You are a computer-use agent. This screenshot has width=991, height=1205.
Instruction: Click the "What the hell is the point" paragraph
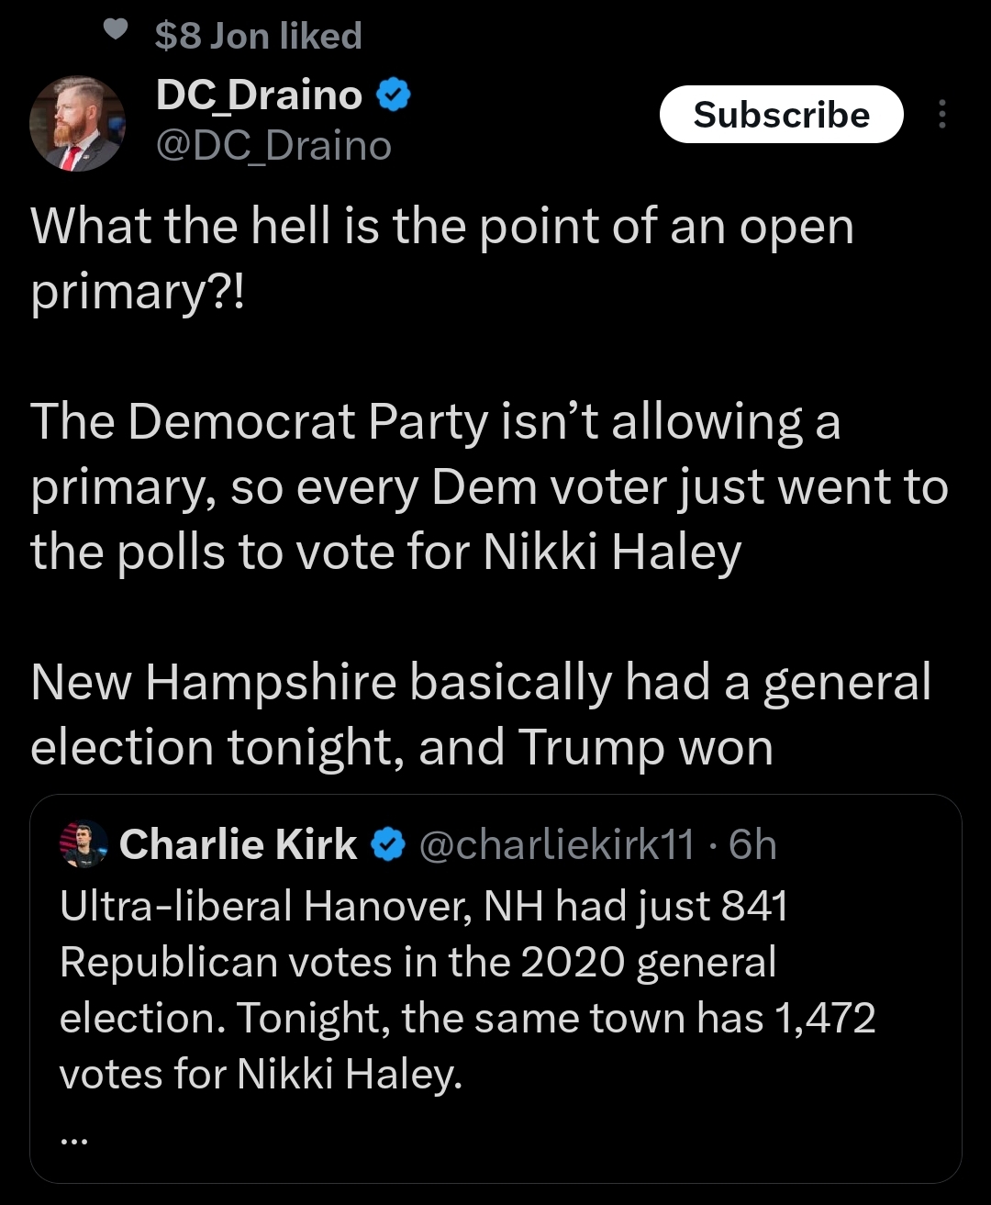point(441,259)
